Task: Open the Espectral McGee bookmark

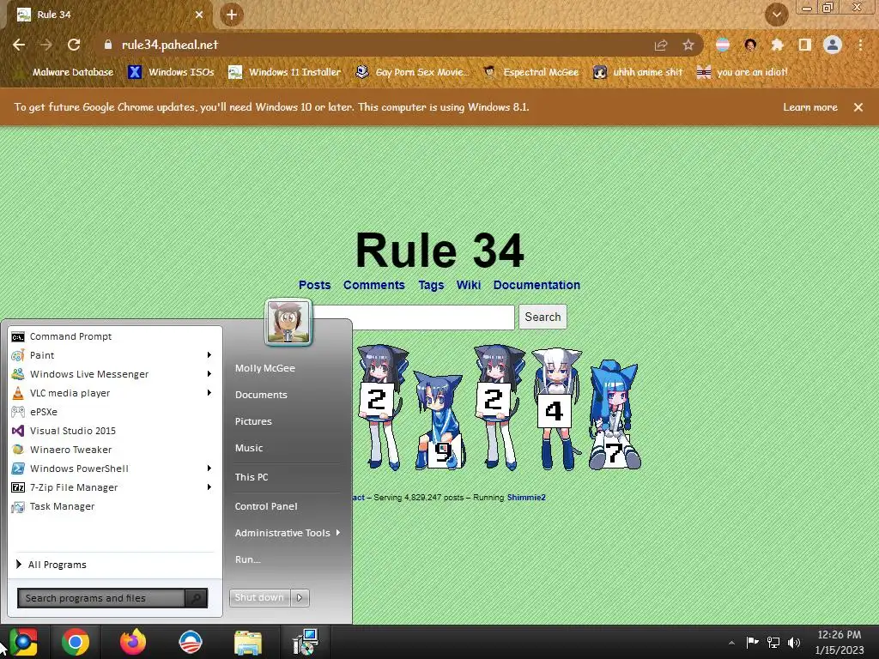Action: click(x=530, y=72)
